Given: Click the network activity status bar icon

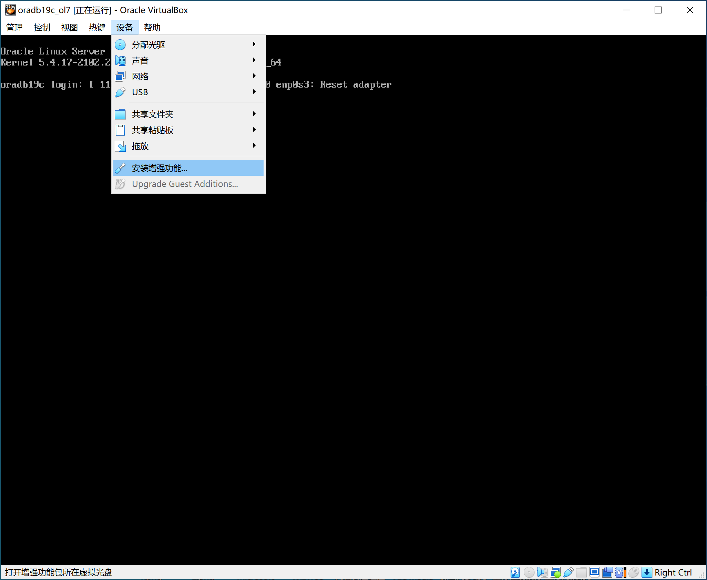Looking at the screenshot, I should click(x=555, y=572).
